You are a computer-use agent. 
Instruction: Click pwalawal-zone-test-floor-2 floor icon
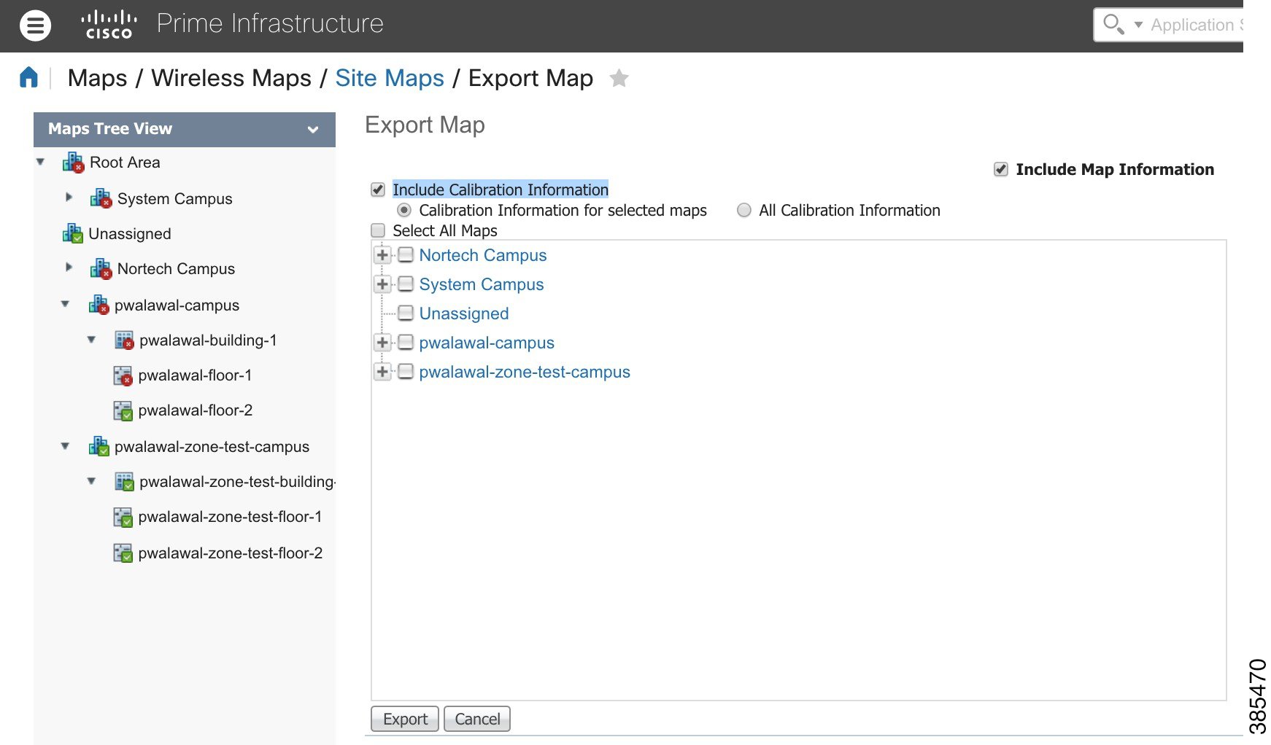pos(123,553)
